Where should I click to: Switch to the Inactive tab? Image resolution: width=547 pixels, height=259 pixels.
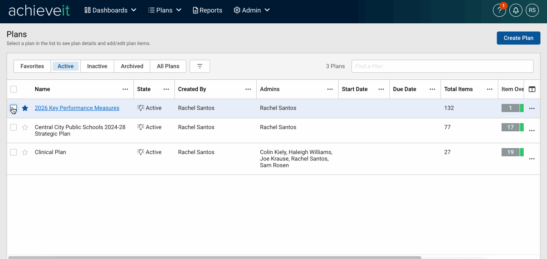[97, 66]
